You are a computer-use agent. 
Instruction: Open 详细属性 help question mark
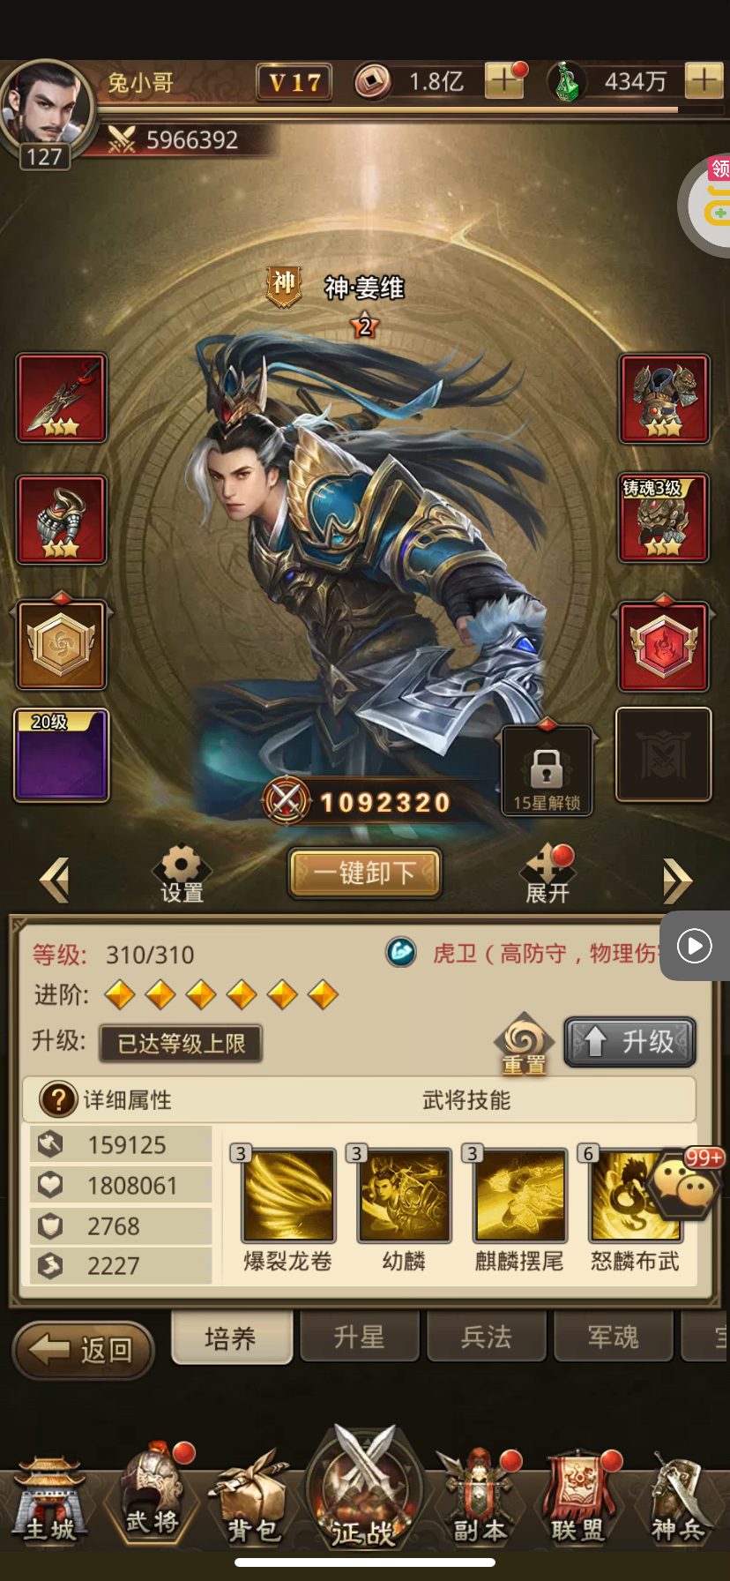pyautogui.click(x=58, y=1099)
